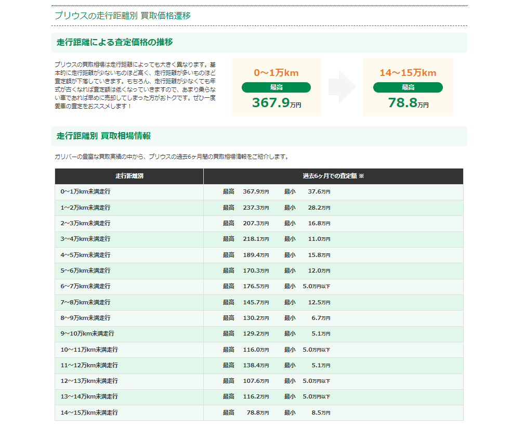Select the row 6〜7万km未満走行
Image resolution: width=512 pixels, height=424 pixels.
pyautogui.click(x=259, y=287)
